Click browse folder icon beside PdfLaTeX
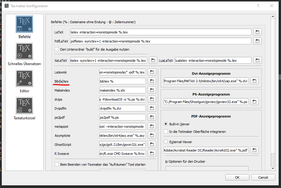The height and width of the screenshot is (188, 281). click(257, 41)
